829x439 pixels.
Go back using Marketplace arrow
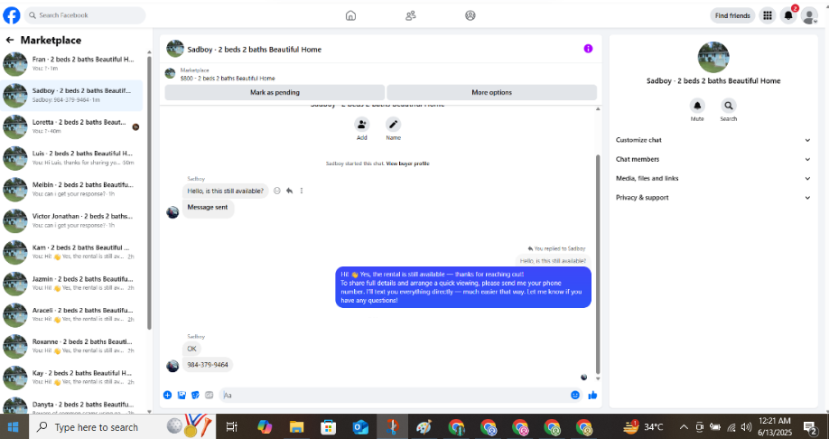pyautogui.click(x=10, y=40)
